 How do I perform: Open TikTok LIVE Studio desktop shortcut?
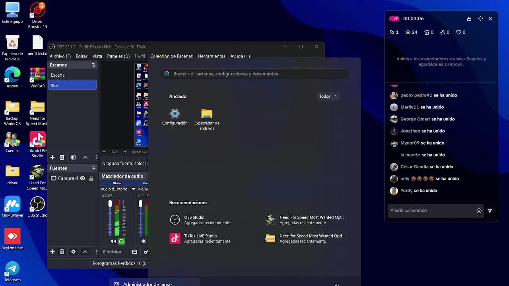click(x=37, y=145)
